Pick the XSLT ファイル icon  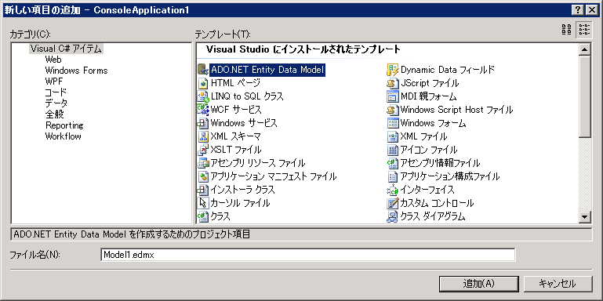202,150
